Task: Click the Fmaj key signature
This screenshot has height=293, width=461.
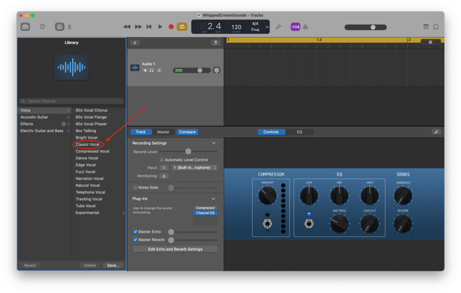Action: pos(255,30)
